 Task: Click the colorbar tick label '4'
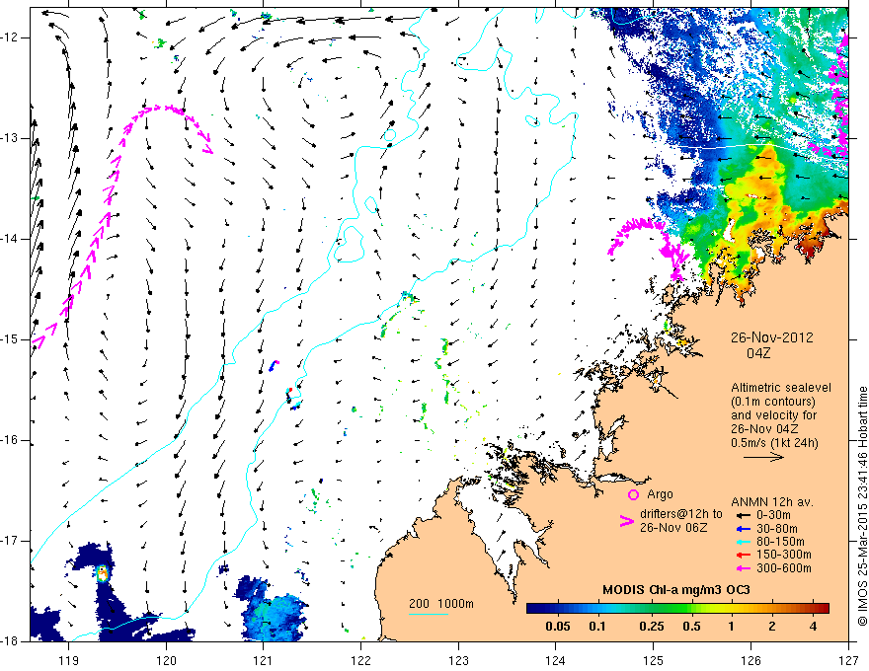(x=813, y=627)
